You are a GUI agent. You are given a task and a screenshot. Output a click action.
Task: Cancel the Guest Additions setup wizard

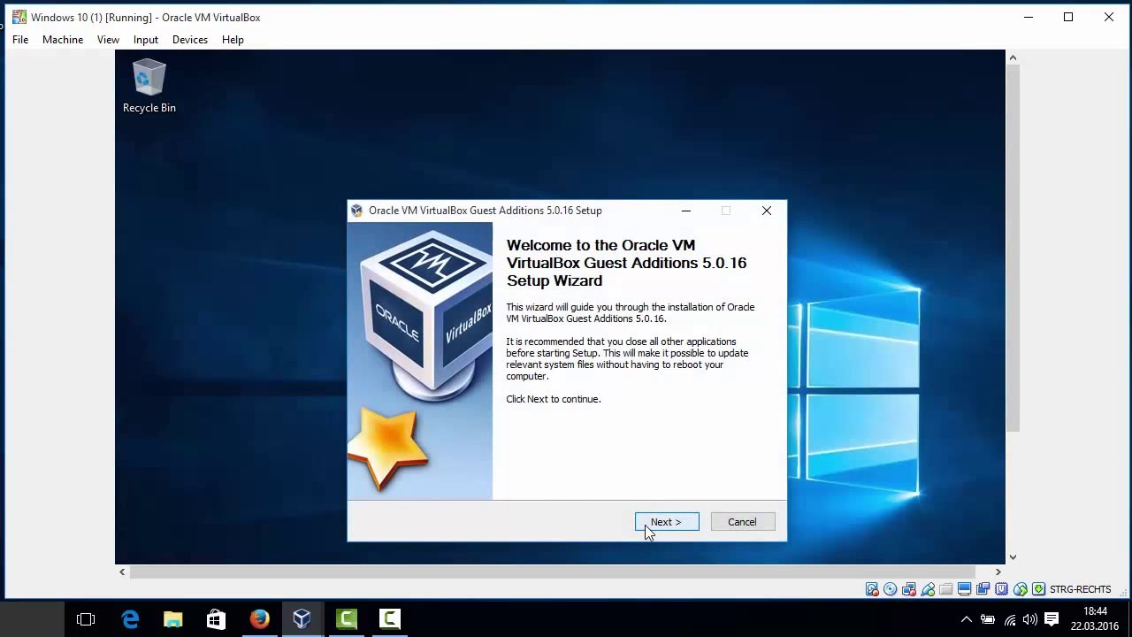pos(742,522)
